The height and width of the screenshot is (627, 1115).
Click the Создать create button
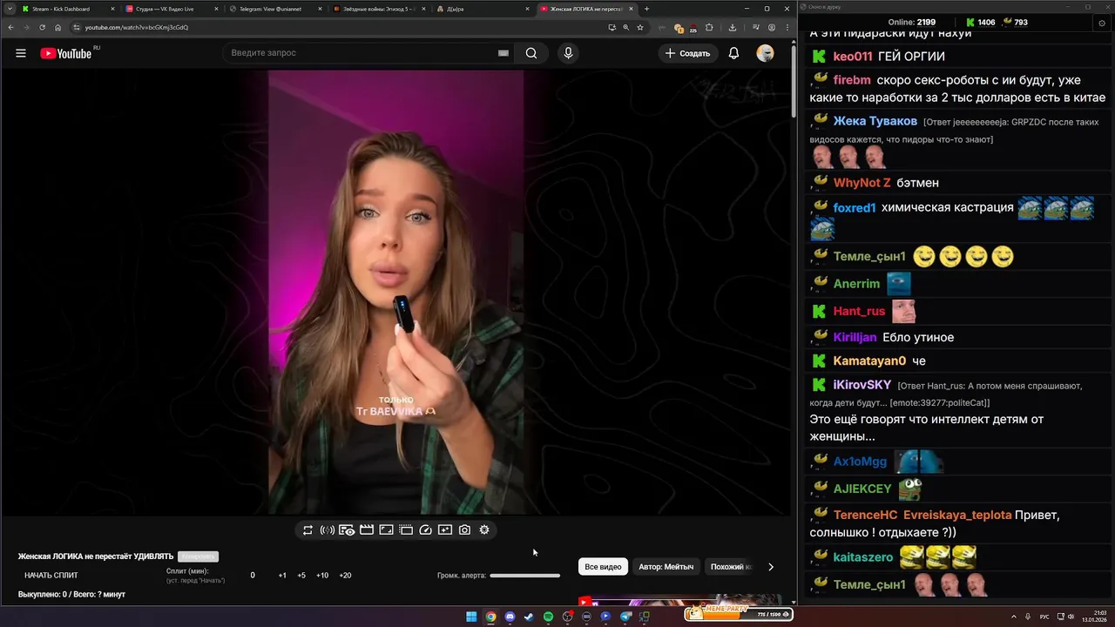pyautogui.click(x=687, y=53)
